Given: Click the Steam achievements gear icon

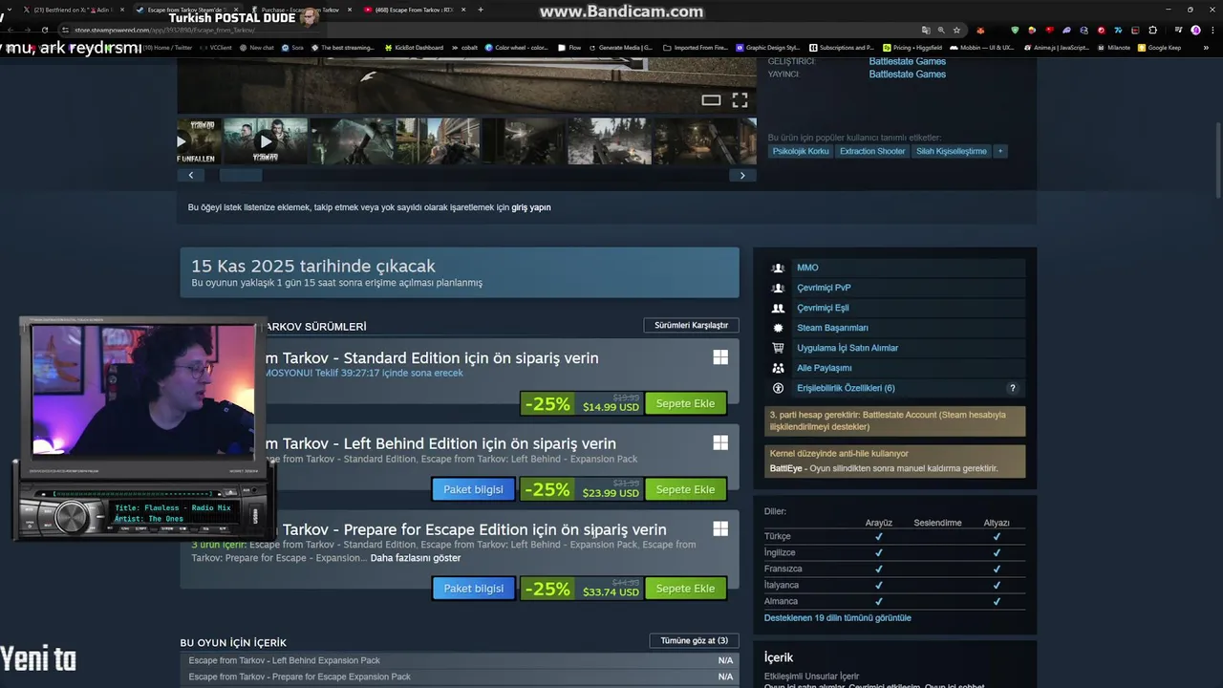Looking at the screenshot, I should (778, 328).
